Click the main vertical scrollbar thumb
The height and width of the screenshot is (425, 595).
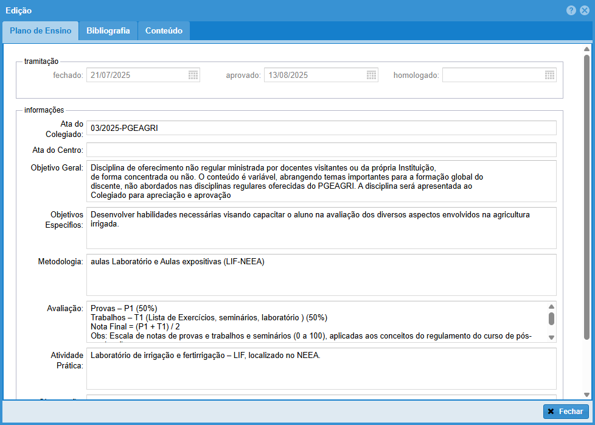click(x=586, y=195)
